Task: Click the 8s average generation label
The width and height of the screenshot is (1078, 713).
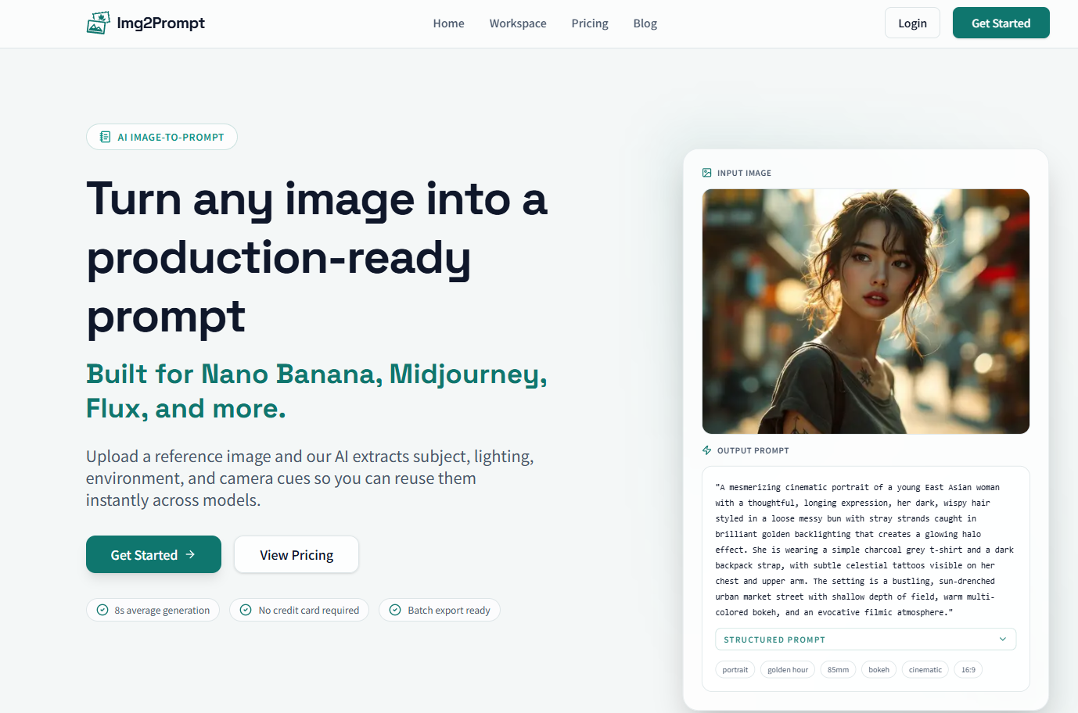Action: [162, 611]
